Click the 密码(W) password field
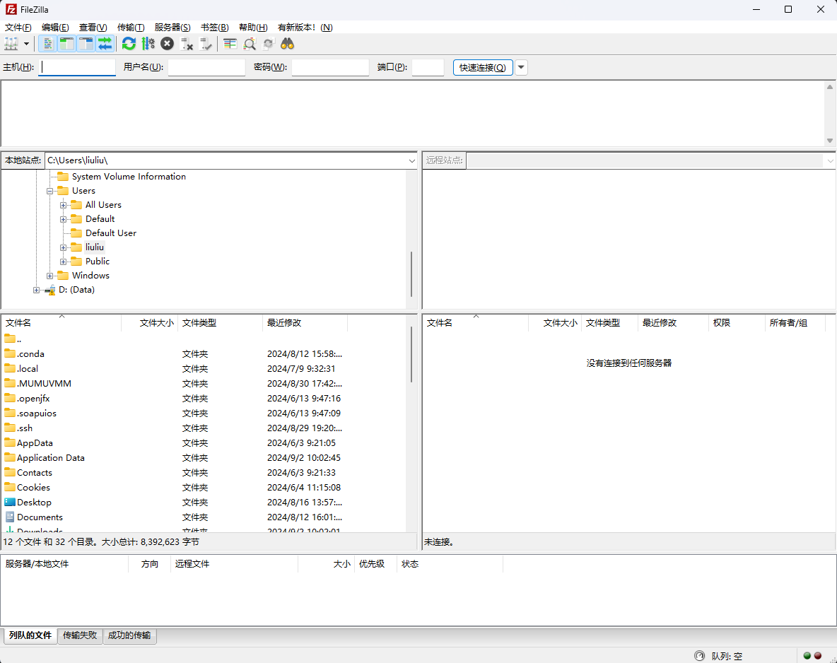This screenshot has width=837, height=663. [x=330, y=67]
